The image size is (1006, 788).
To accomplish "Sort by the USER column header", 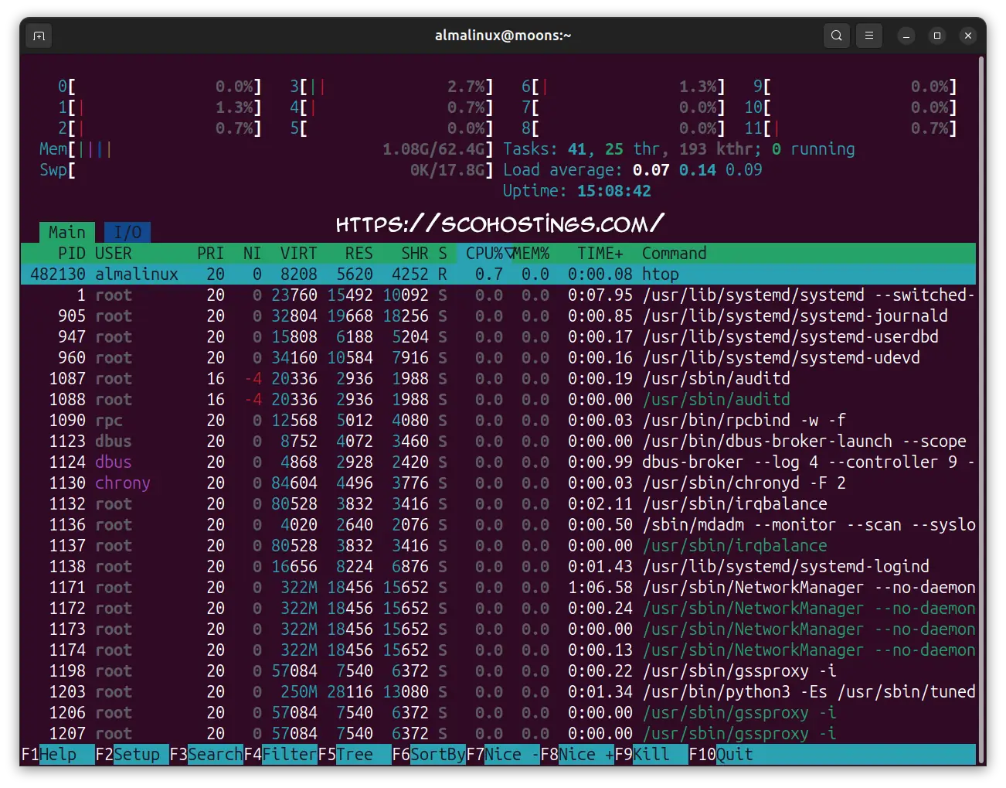I will click(x=114, y=254).
